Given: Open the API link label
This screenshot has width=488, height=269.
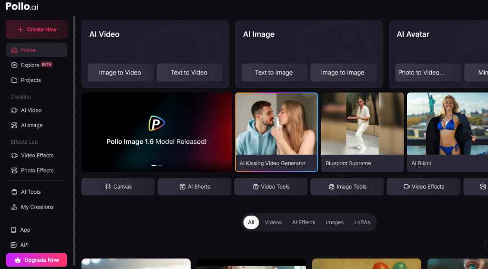Looking at the screenshot, I should pyautogui.click(x=24, y=245).
